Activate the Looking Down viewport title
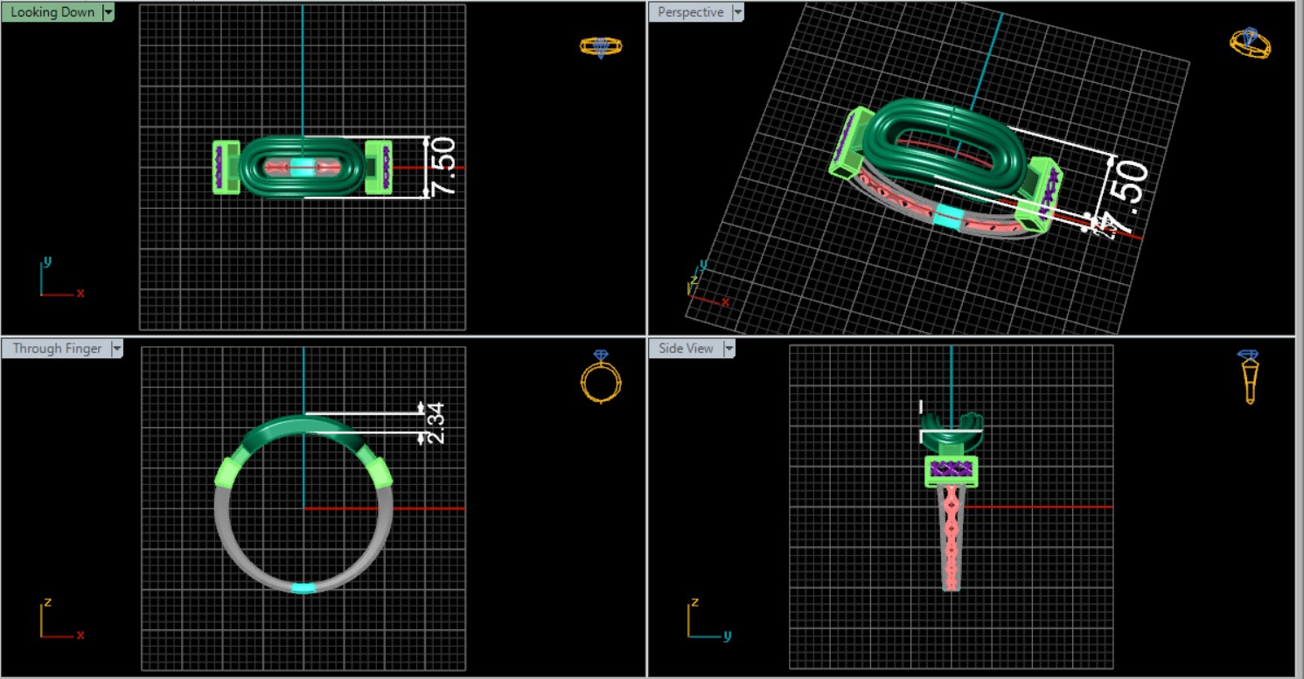 (52, 12)
